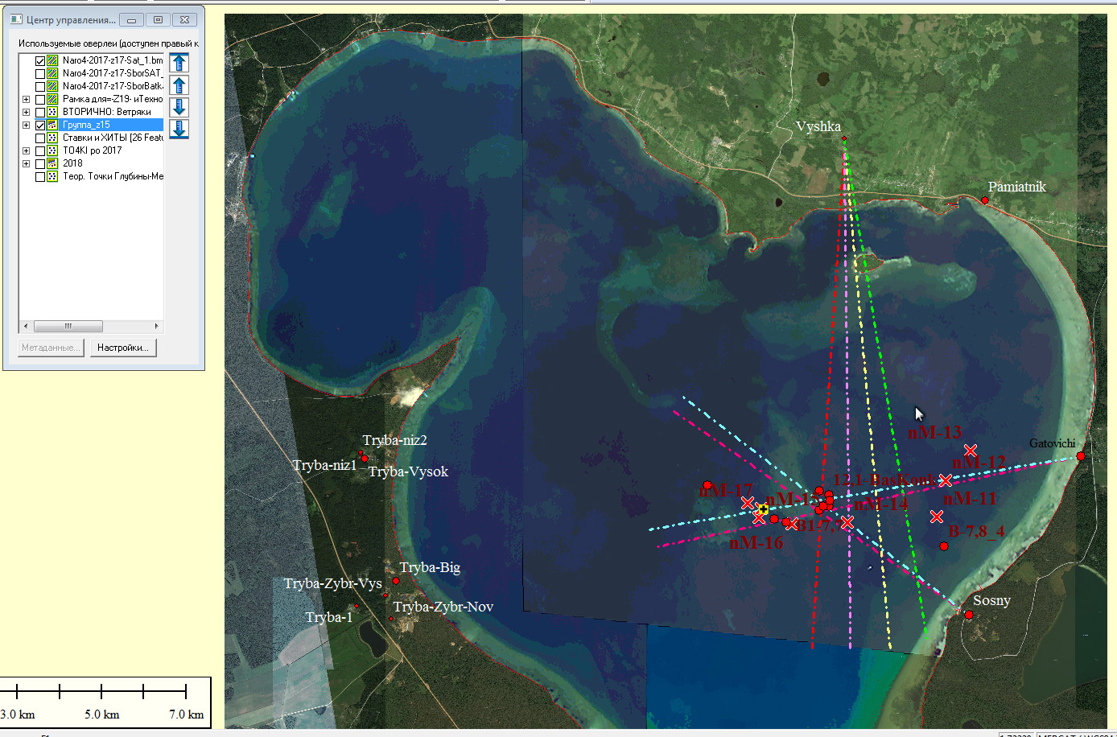
Task: Open the Настройки settings button
Action: 122,348
